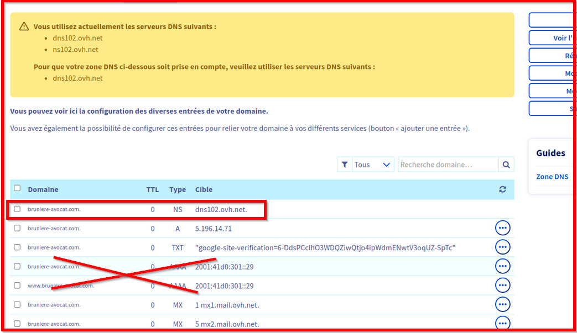Open actions menu for mx2.mail.ovh.net MX record
Viewport: 577px width, 333px height.
pyautogui.click(x=502, y=323)
